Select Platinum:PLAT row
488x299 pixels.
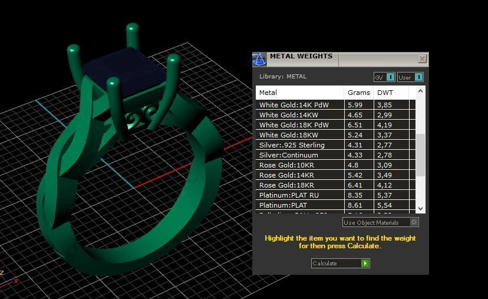coord(335,205)
